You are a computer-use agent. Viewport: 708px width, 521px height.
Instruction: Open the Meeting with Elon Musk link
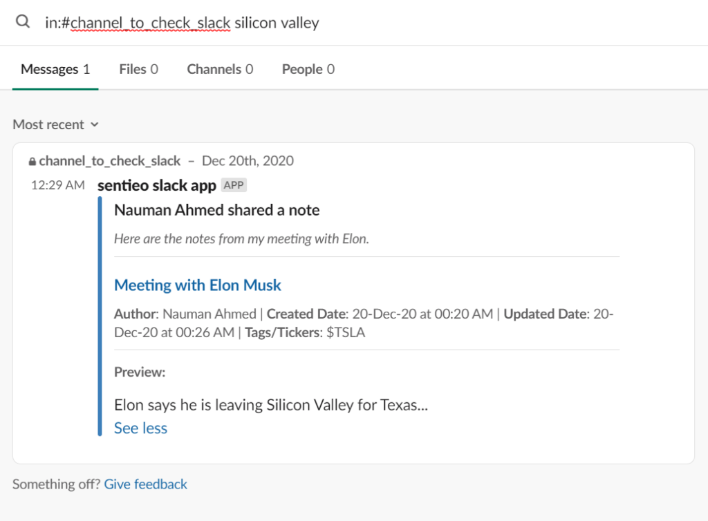tap(197, 285)
